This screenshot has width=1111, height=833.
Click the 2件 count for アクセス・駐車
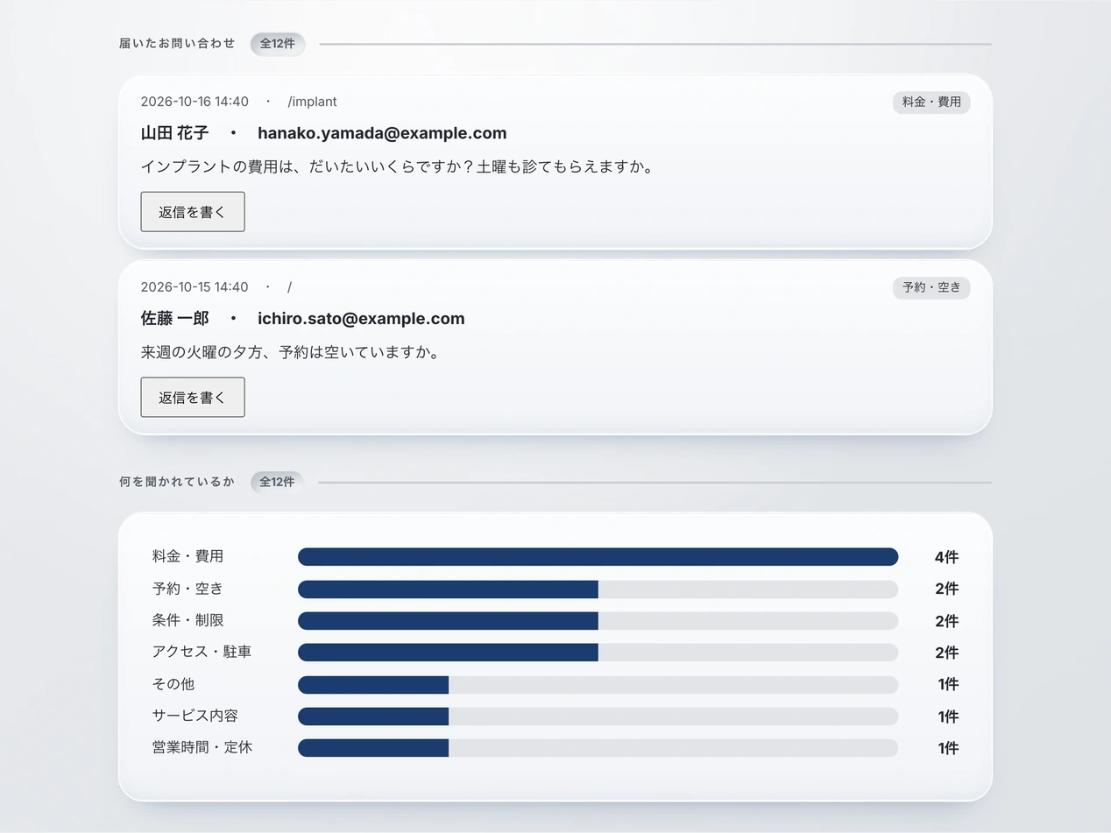[947, 653]
